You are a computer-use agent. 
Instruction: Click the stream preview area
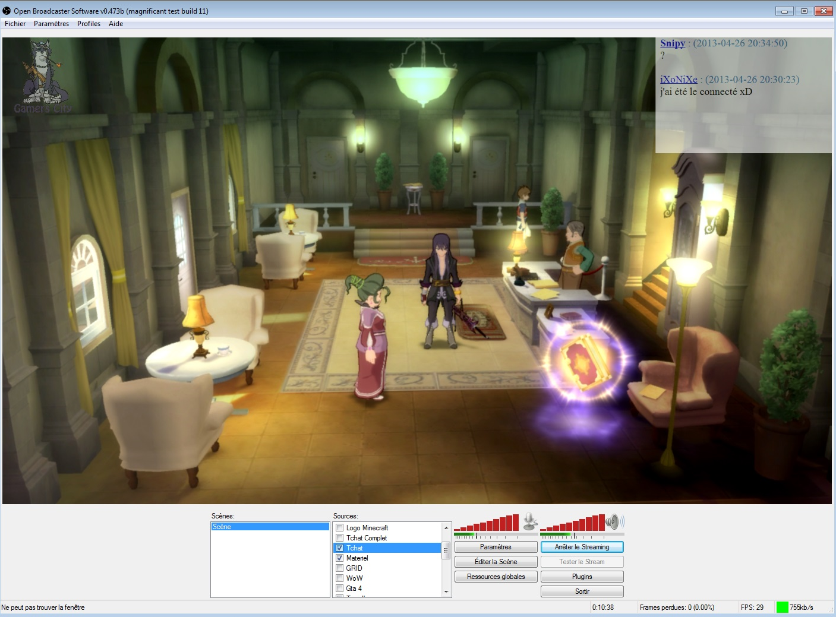pyautogui.click(x=417, y=271)
